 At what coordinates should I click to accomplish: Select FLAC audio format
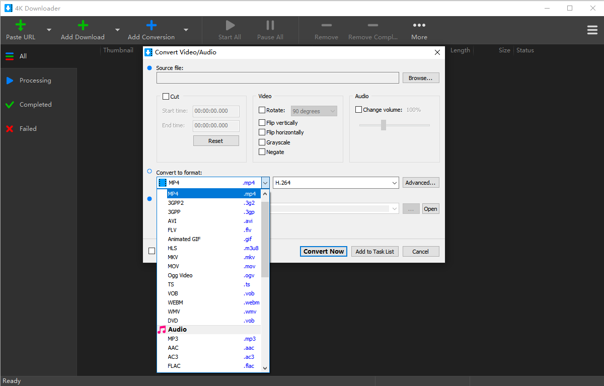point(209,366)
